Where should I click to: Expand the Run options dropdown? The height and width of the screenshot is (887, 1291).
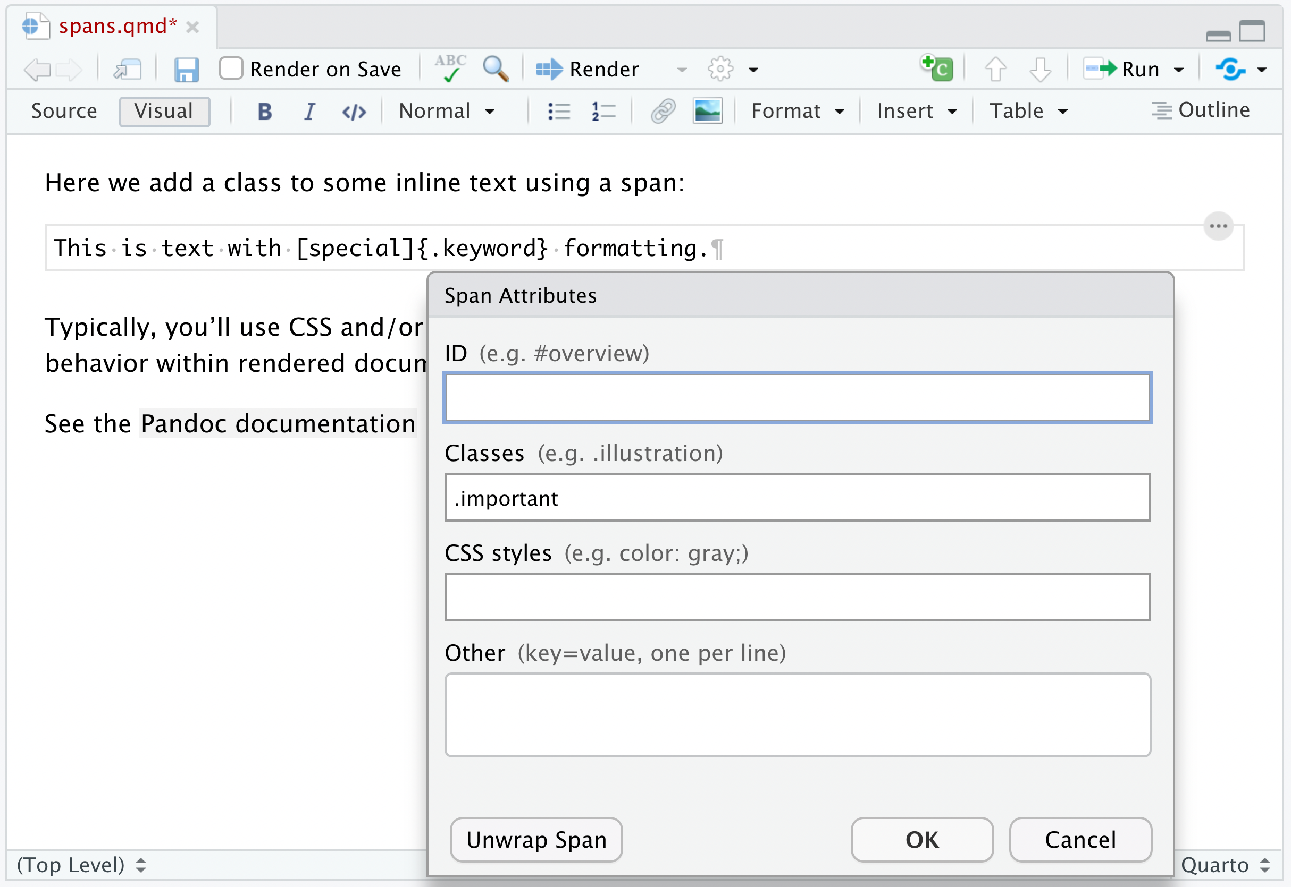[1179, 70]
